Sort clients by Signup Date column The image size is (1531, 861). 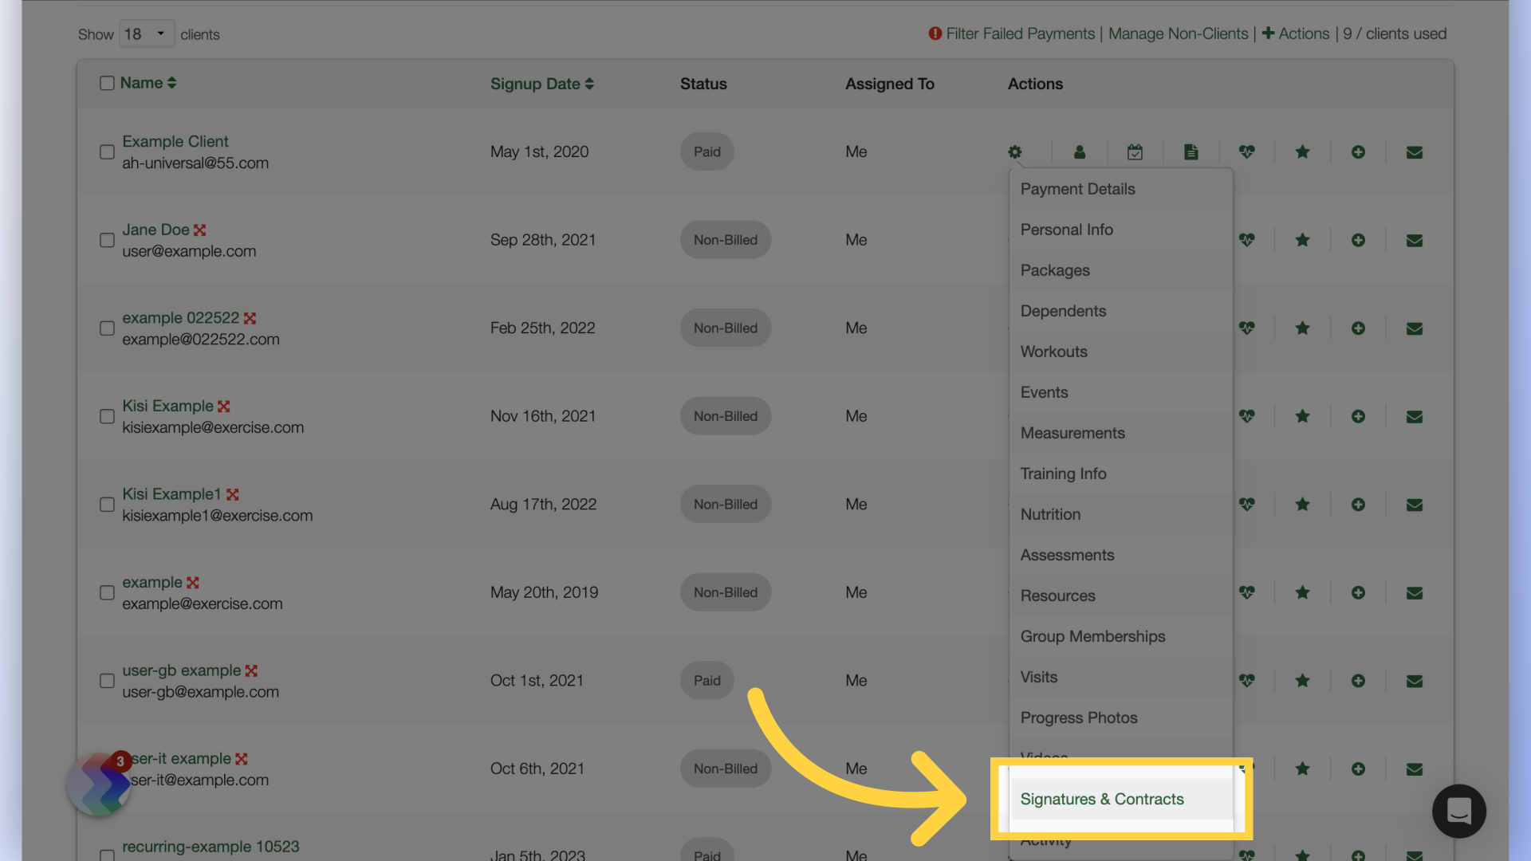pyautogui.click(x=542, y=84)
